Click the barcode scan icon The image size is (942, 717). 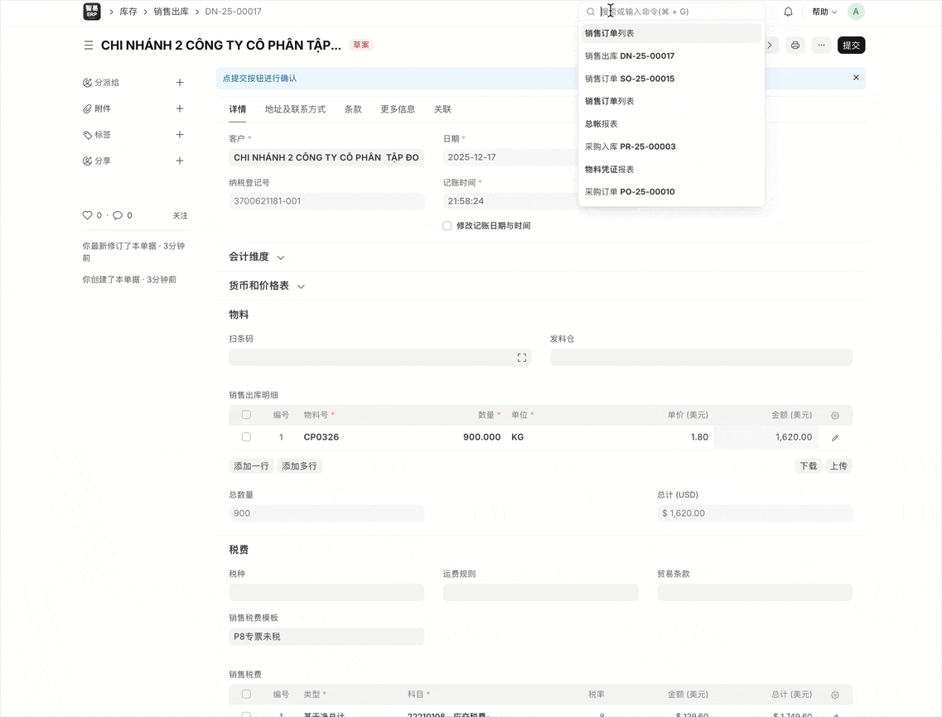(x=522, y=358)
